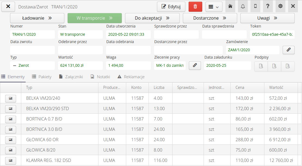Viewport: 302px width, 166px height.
Task: Click the link icon next to ZAM/1/2020
Action: 288,50
